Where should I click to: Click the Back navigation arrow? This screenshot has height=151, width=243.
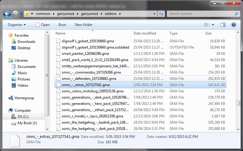(7, 14)
